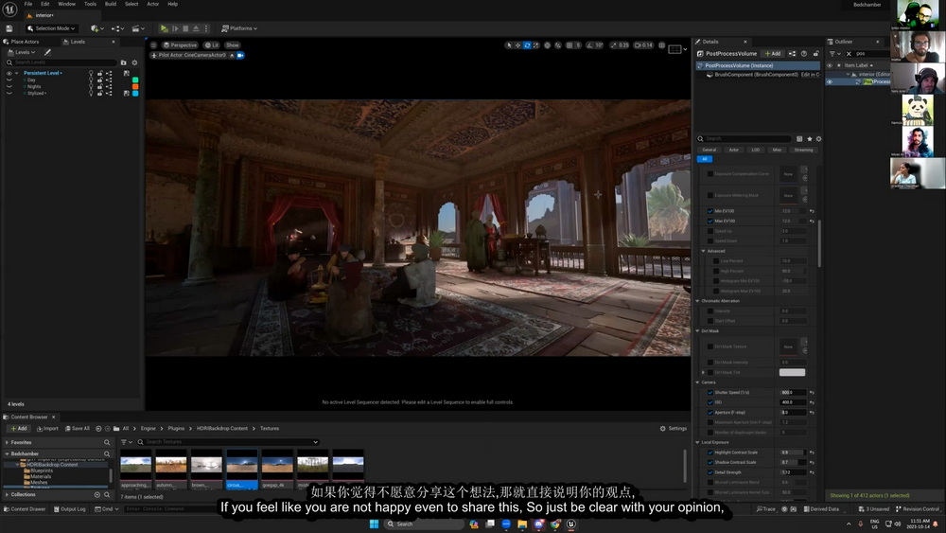
Task: Open the Actor menu
Action: tap(152, 4)
